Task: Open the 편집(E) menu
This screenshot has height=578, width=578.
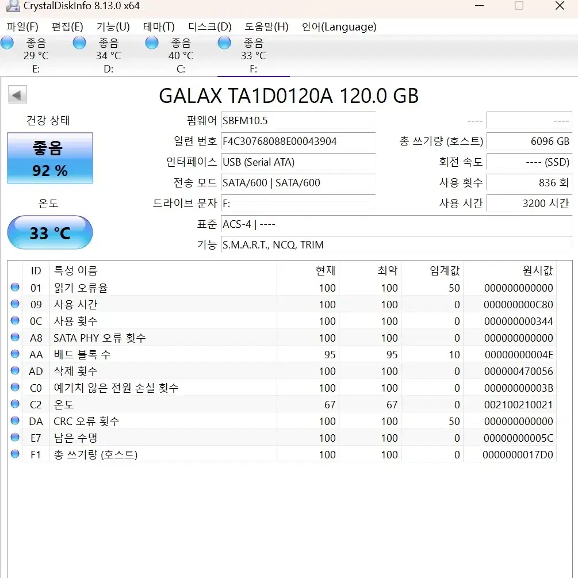Action: coord(67,26)
